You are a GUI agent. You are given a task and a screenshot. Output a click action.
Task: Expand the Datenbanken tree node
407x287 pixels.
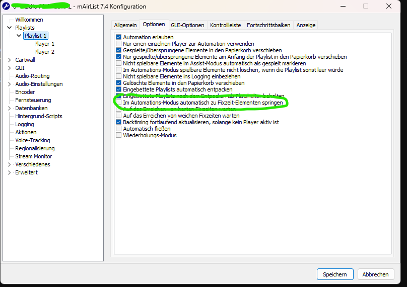tap(9, 108)
